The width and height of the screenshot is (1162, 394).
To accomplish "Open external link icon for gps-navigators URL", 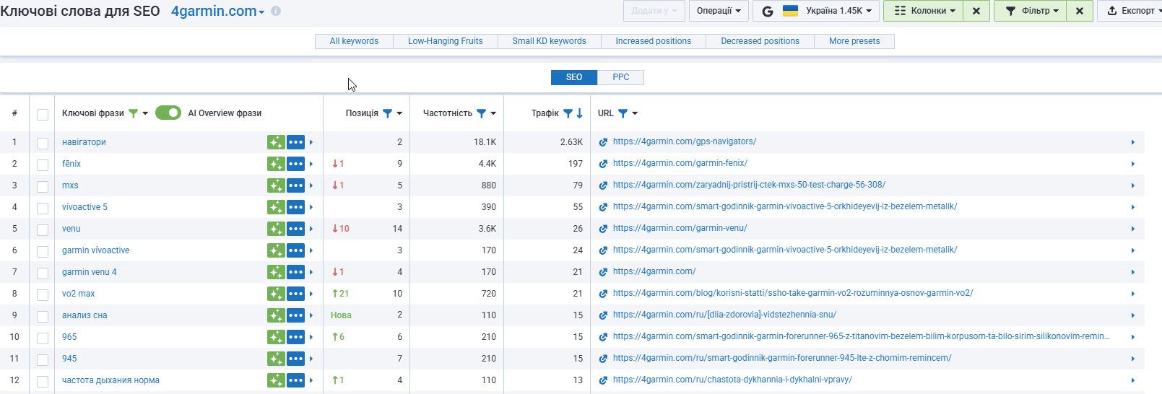I will (603, 142).
